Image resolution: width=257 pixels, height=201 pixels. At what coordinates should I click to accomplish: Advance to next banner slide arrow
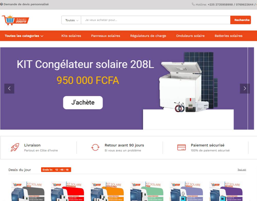(x=245, y=88)
